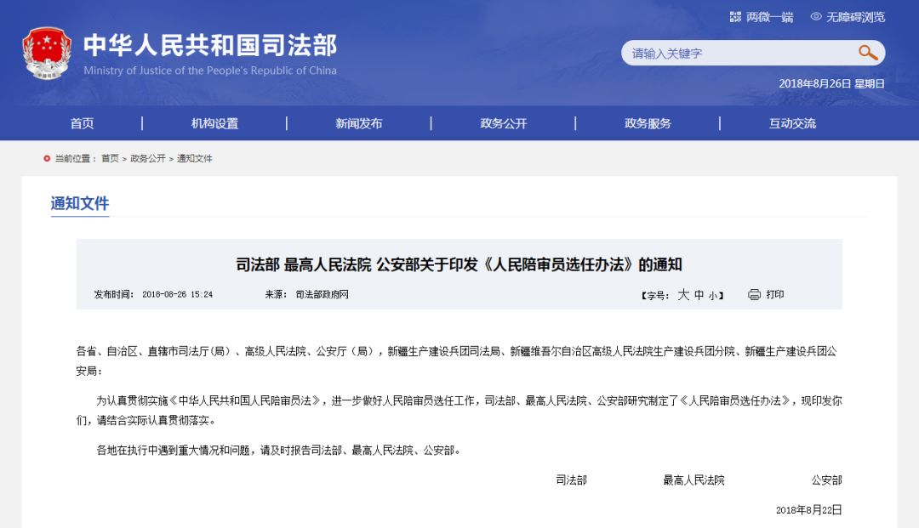
Task: Click the signature 最高人民法院
Action: click(694, 480)
